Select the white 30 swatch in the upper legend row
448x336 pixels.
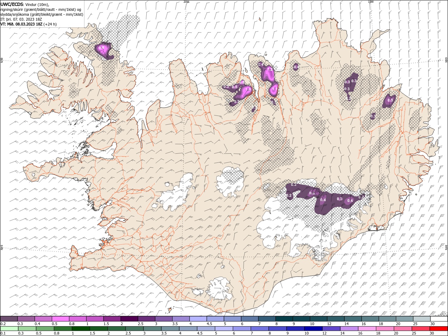[439, 318]
